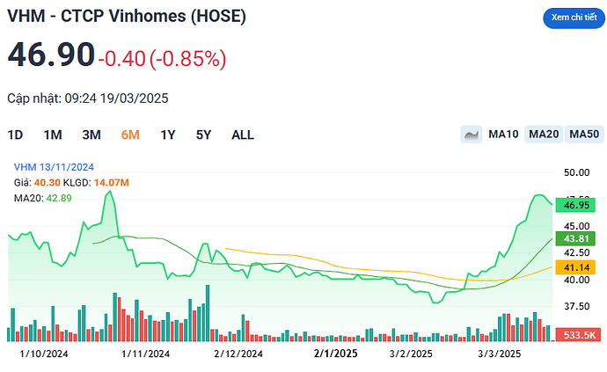Click the VHM - CTCP Vinhomes title
Viewport: 607px width, 372px height.
pos(127,18)
